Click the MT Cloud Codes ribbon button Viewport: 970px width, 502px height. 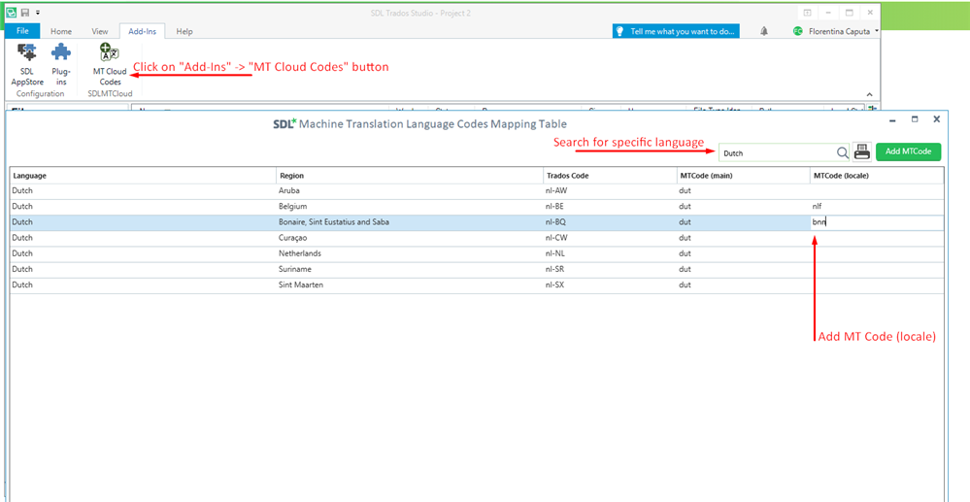110,64
